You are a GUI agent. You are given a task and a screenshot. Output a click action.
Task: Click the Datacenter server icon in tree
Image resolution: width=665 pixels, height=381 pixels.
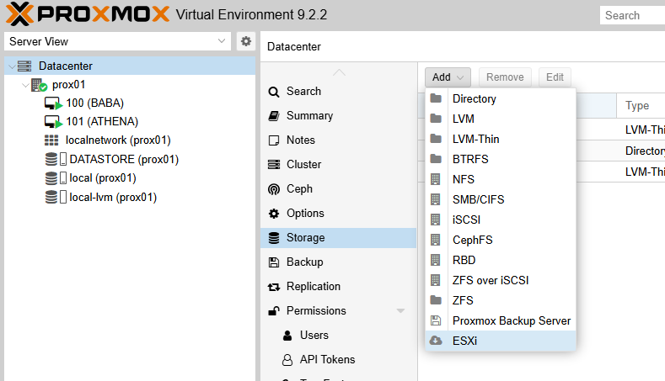point(24,66)
